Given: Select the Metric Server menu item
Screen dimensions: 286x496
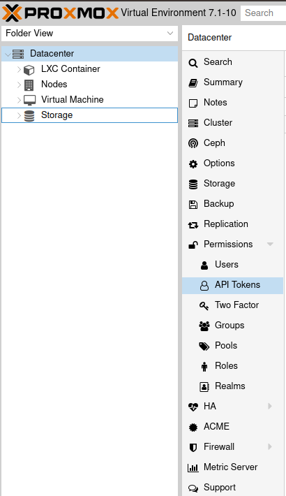Looking at the screenshot, I should click(232, 467).
